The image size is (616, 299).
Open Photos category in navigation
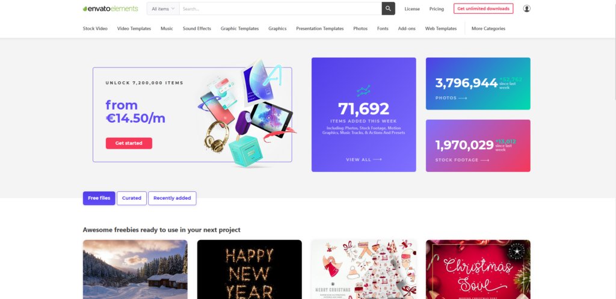click(x=360, y=28)
